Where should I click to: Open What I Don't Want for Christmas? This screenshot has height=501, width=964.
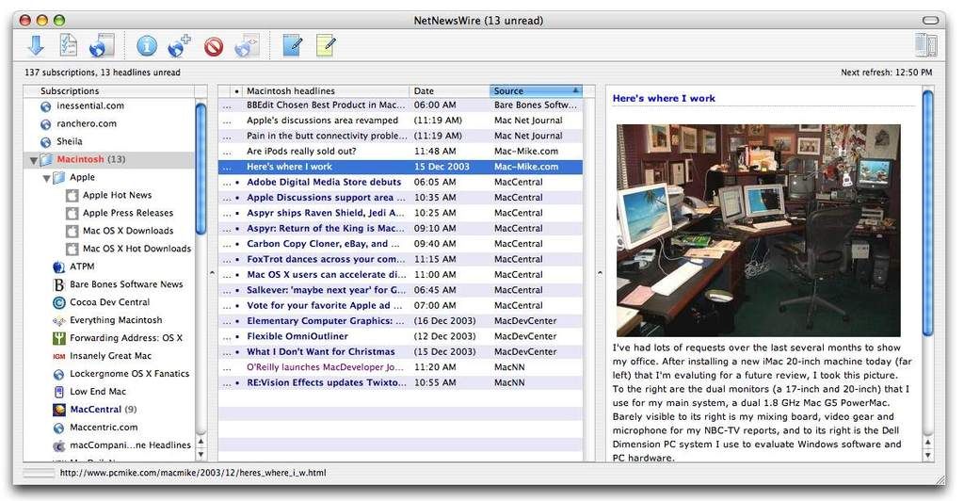pos(321,351)
